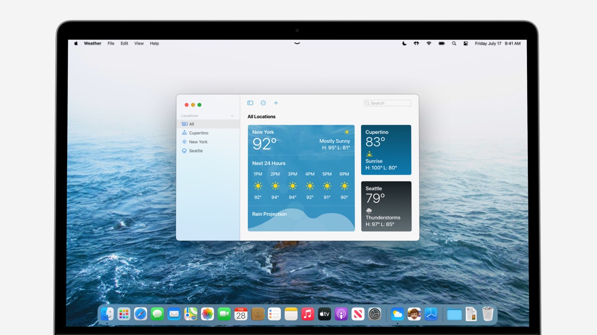Click the Weather icon in the Dock
Screen dimensions: 597x335
(397, 314)
